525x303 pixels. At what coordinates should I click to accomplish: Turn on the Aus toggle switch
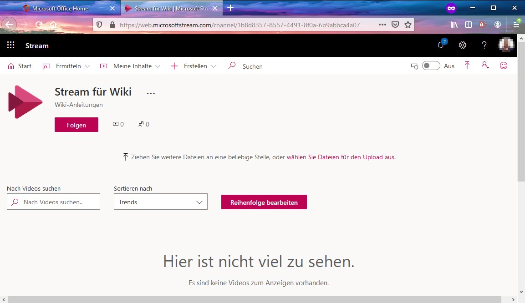click(x=431, y=66)
